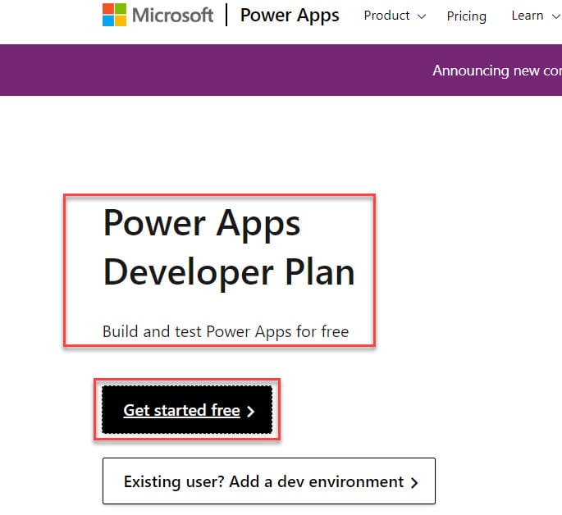Open the Microsoft home link text
Screen dimensions: 562x515
pyautogui.click(x=173, y=15)
